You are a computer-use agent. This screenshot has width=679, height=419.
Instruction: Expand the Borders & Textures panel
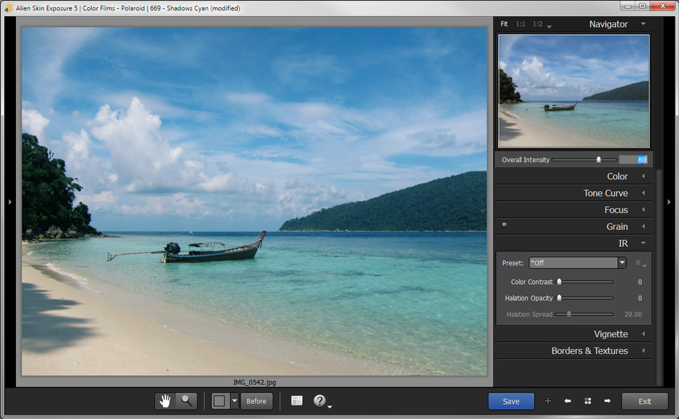click(590, 350)
